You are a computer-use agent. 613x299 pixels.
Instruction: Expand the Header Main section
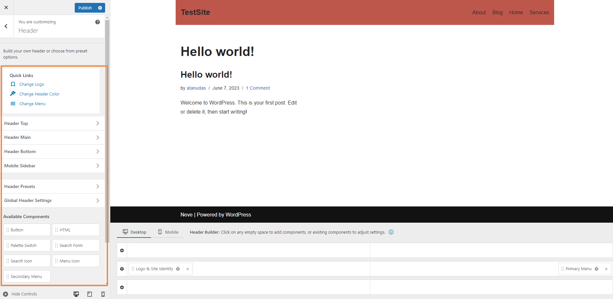coord(53,138)
